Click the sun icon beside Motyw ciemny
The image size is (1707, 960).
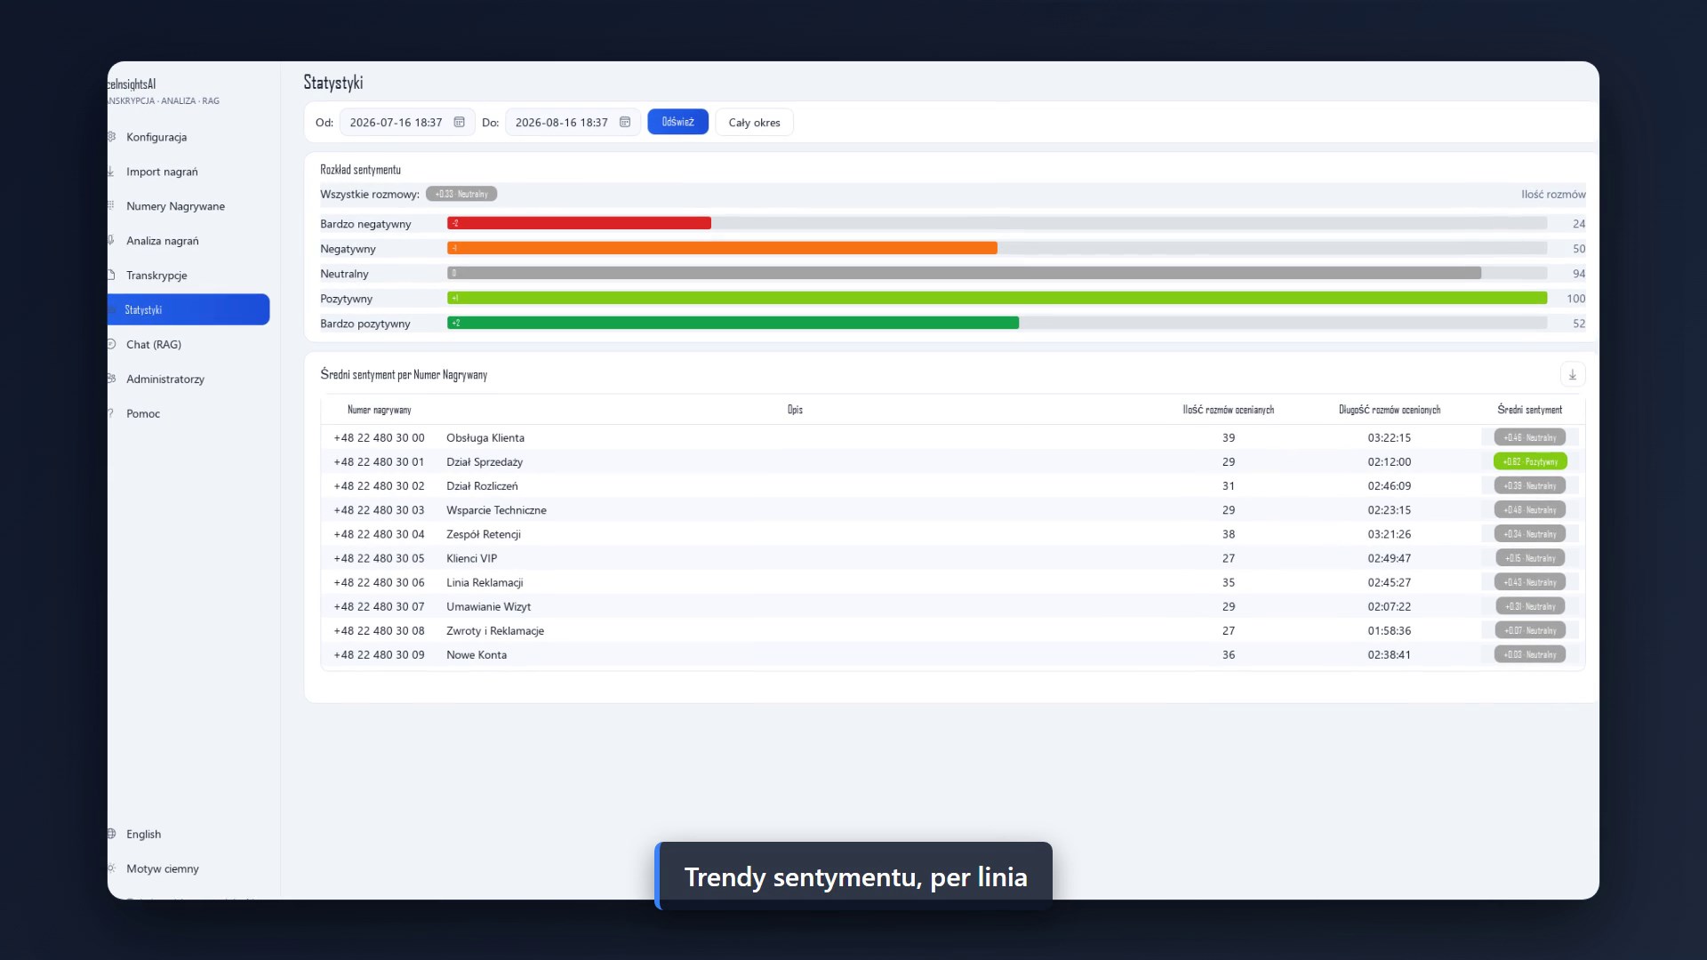pyautogui.click(x=111, y=868)
